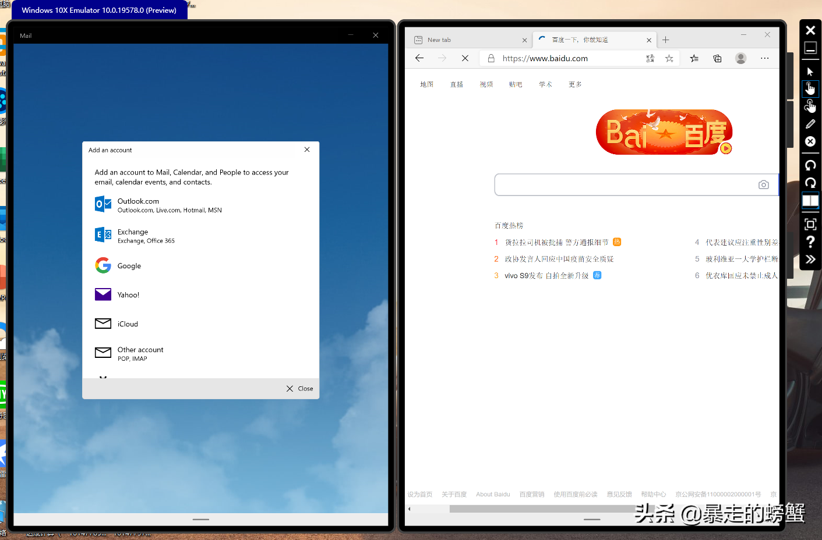
Task: Open the 视频 link on Baidu
Action: [x=486, y=84]
